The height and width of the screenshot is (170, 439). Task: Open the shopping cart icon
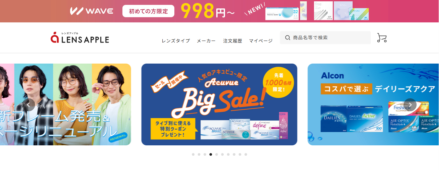382,38
